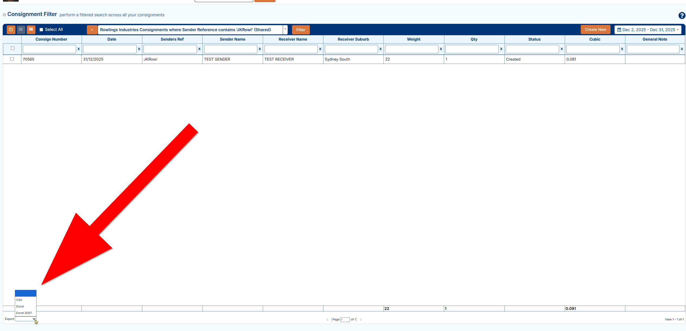
Task: Click the barcode view icon
Action: click(31, 30)
